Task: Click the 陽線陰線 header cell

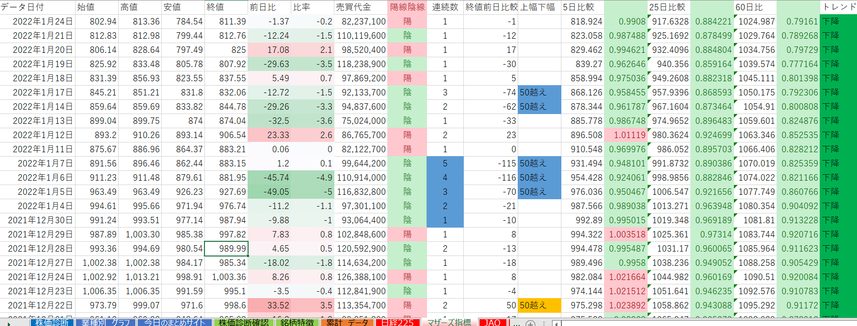Action: (407, 7)
